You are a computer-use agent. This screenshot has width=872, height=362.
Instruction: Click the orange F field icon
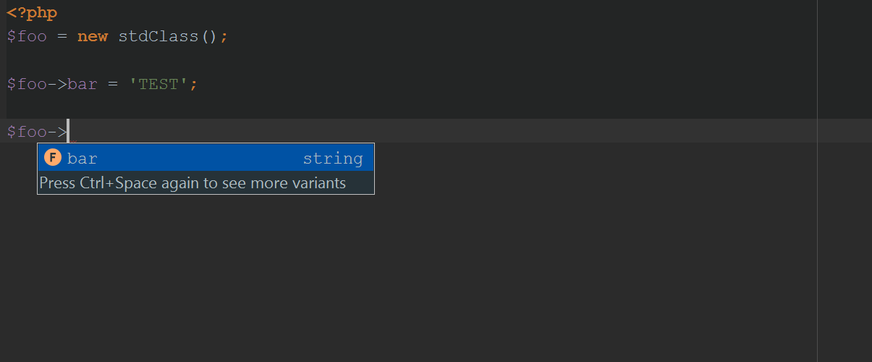coord(53,158)
